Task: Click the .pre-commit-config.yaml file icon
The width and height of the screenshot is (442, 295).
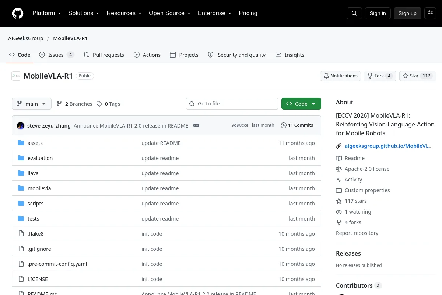Action: point(21,264)
